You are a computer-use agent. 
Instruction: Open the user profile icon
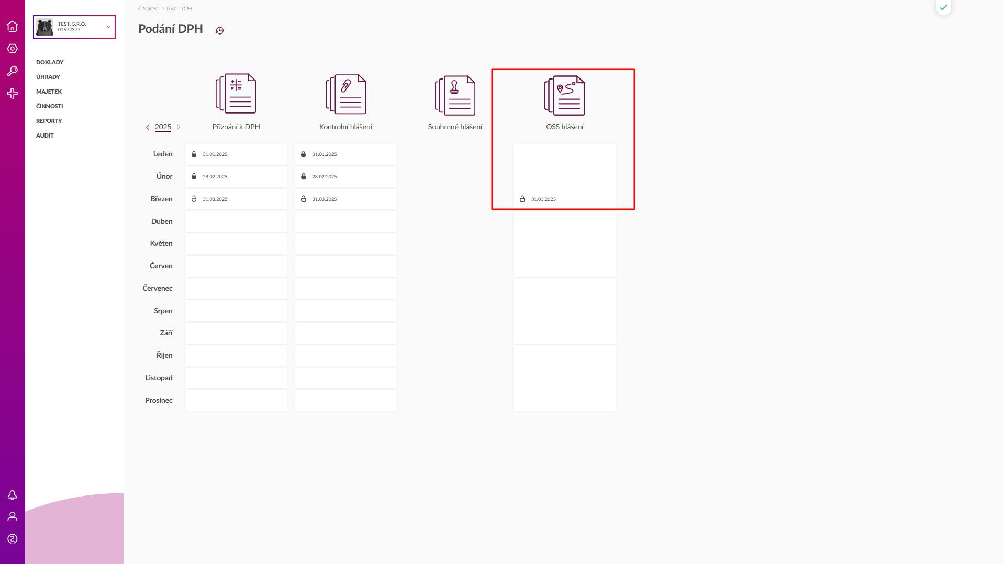(12, 517)
